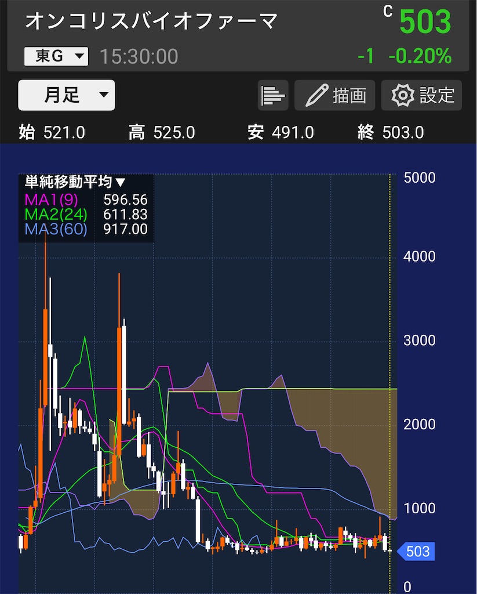Screen dimensions: 477x594
Task: Select the MA2(24) legend entry
Action: (56, 215)
